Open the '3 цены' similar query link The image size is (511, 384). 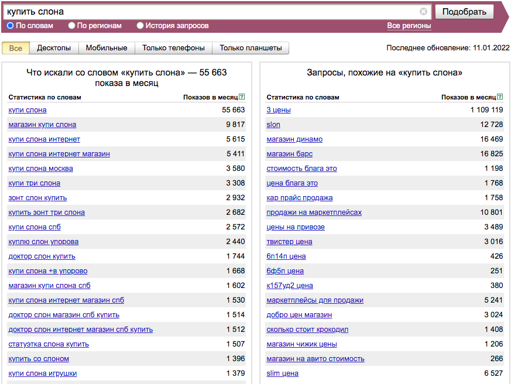pyautogui.click(x=279, y=110)
